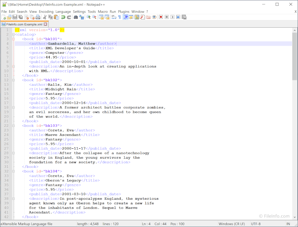The image size is (298, 227).
Task: Open the Macro menu
Action: tap(103, 11)
